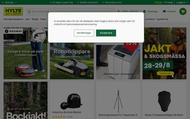Click 'Se alla modeller' text

click(72, 57)
